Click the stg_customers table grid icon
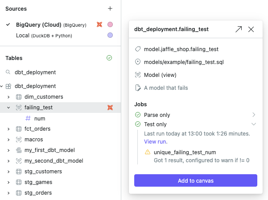 [x=19, y=172]
